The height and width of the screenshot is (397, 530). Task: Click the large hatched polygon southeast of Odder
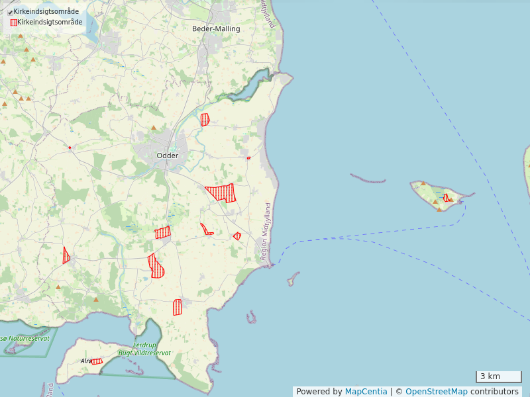pyautogui.click(x=222, y=193)
